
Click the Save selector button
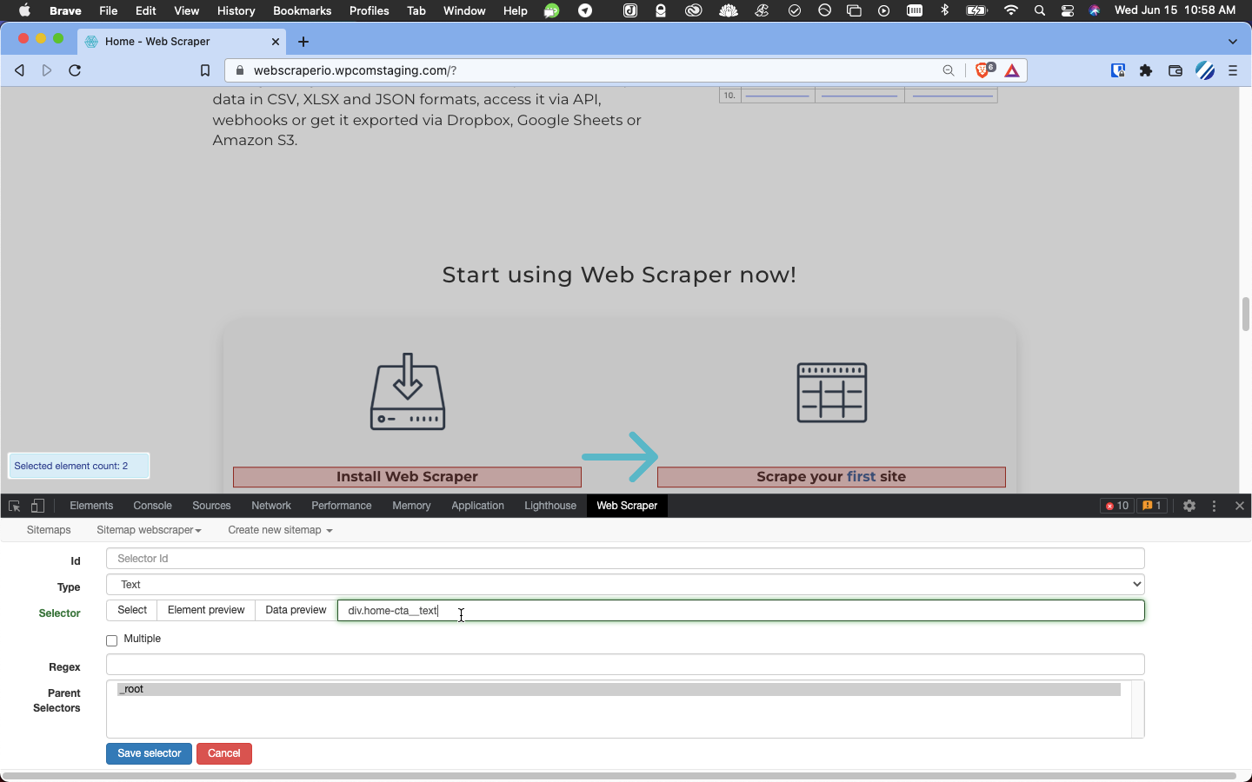(x=149, y=753)
